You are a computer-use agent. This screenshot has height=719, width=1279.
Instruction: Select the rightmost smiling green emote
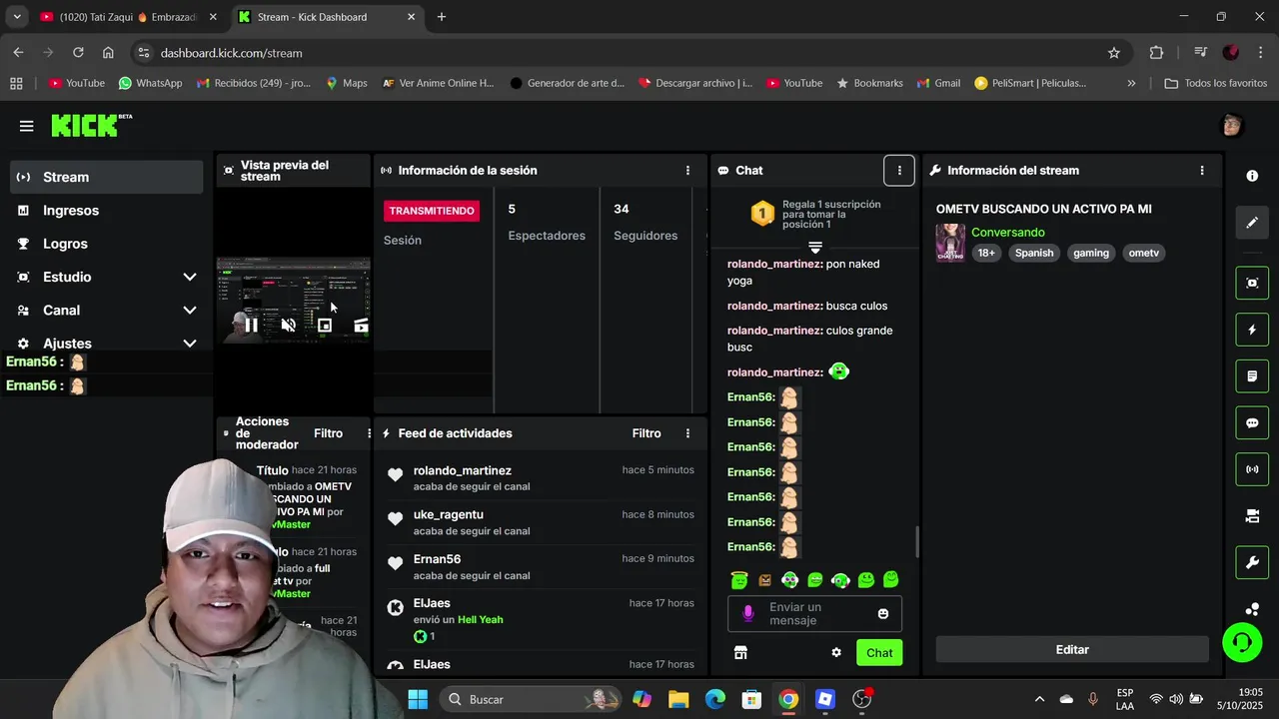coord(891,579)
